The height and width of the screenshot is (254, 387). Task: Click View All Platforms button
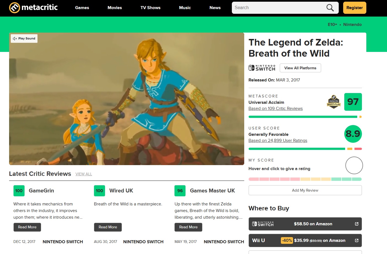pyautogui.click(x=300, y=68)
